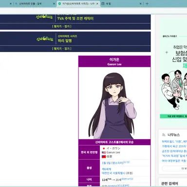Viewport: 187px width, 187px height.
Task: Click the 이가은 infobox title
Action: point(114,59)
